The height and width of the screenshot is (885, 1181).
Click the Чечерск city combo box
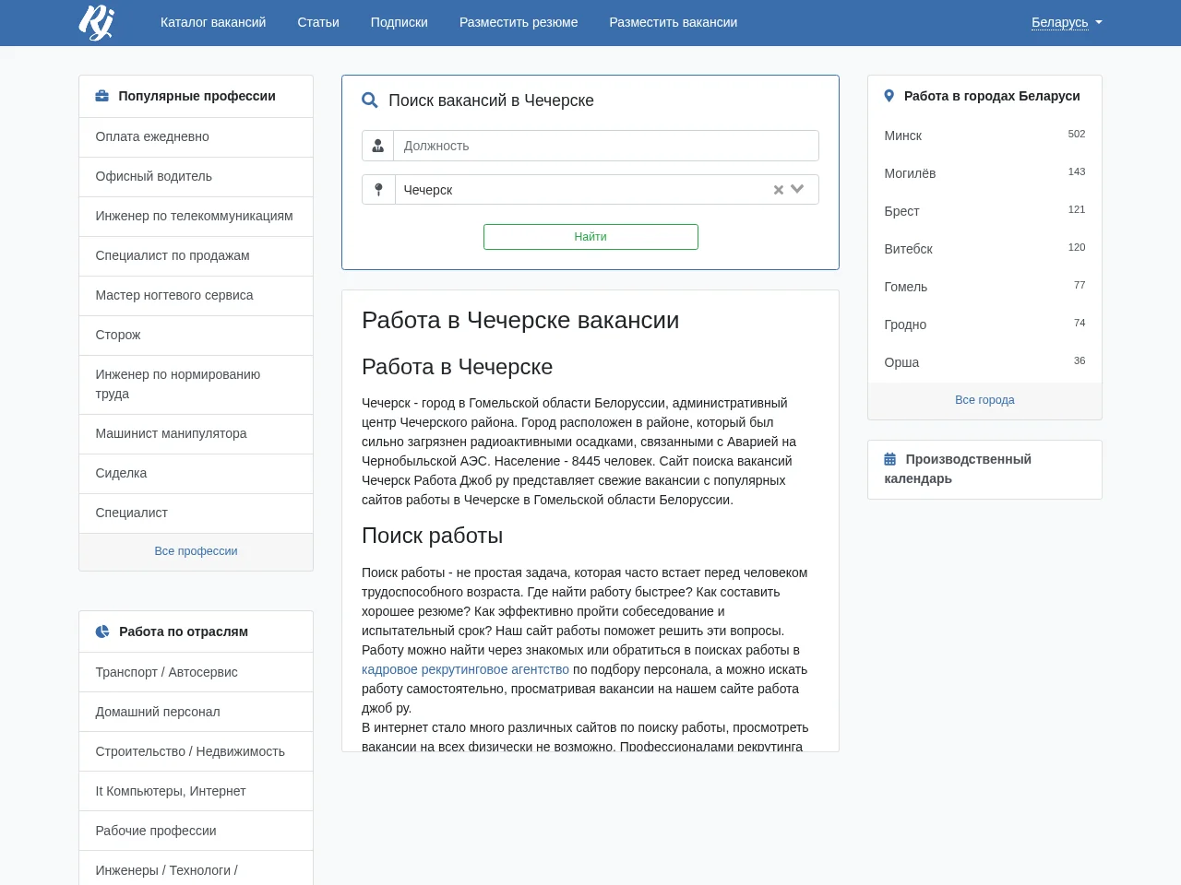tap(607, 190)
